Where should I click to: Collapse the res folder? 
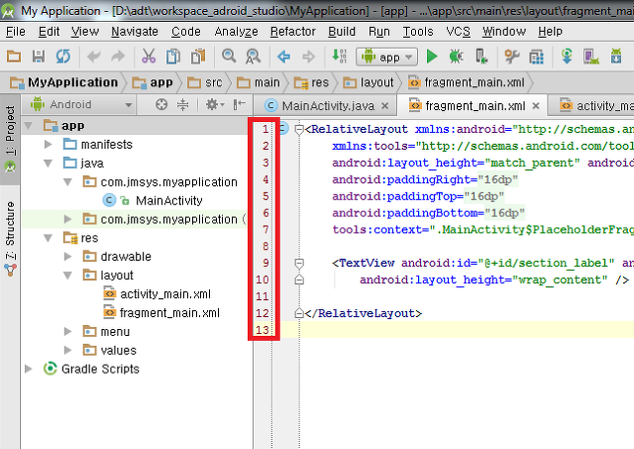click(49, 238)
